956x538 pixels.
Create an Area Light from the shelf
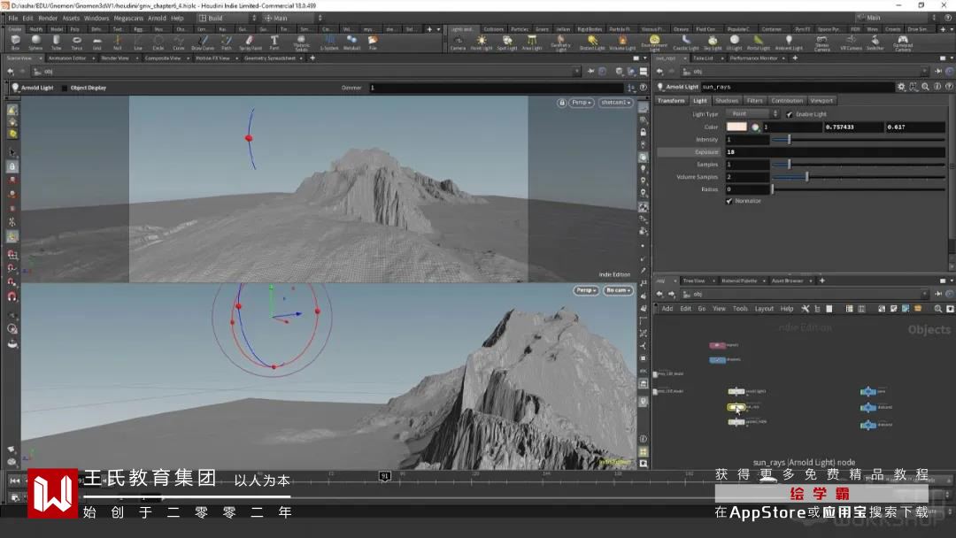(532, 42)
